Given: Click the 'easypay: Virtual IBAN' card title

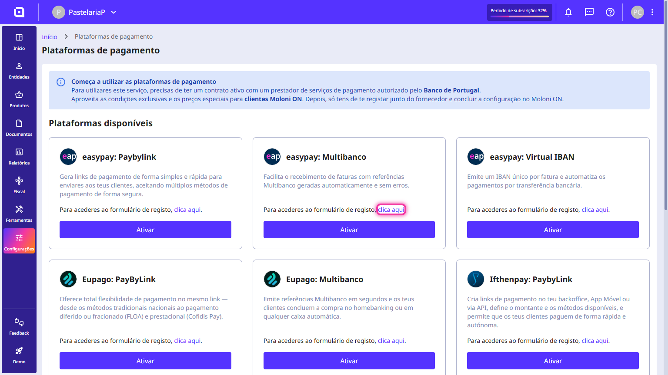Looking at the screenshot, I should 532,157.
